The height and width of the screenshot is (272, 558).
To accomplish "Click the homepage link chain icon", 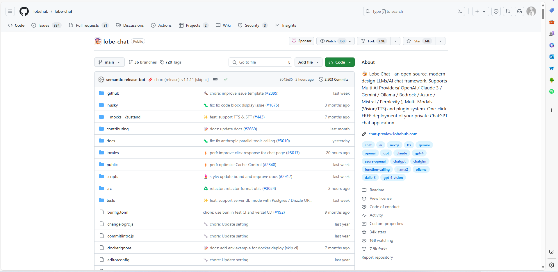I will (x=364, y=134).
